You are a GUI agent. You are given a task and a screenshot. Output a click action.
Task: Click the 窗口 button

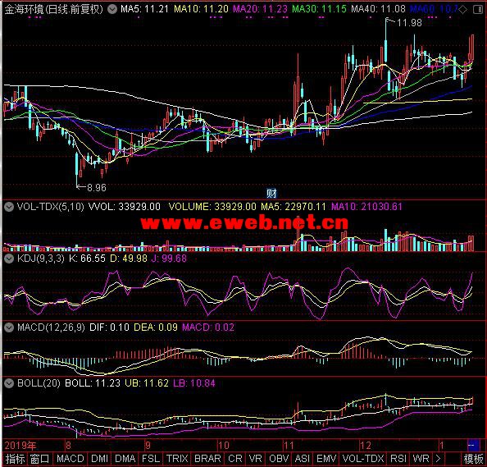[39, 459]
